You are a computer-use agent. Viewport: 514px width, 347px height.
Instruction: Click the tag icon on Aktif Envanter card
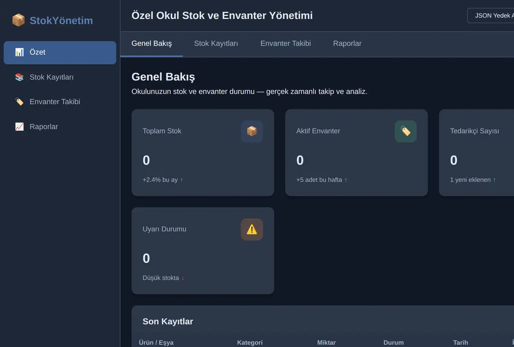(406, 131)
